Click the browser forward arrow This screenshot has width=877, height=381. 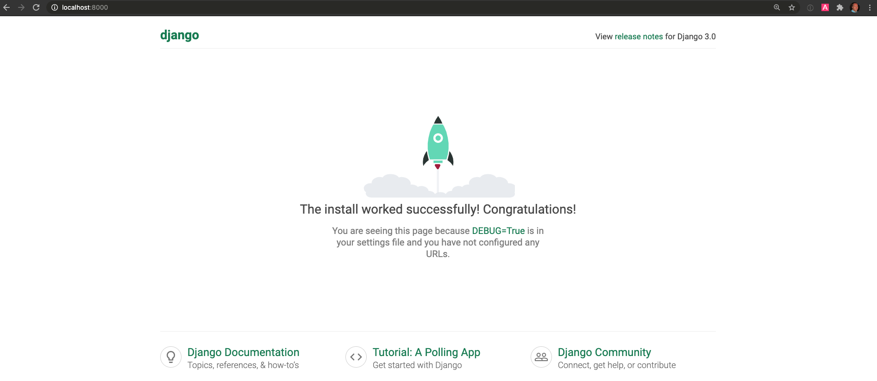[21, 7]
